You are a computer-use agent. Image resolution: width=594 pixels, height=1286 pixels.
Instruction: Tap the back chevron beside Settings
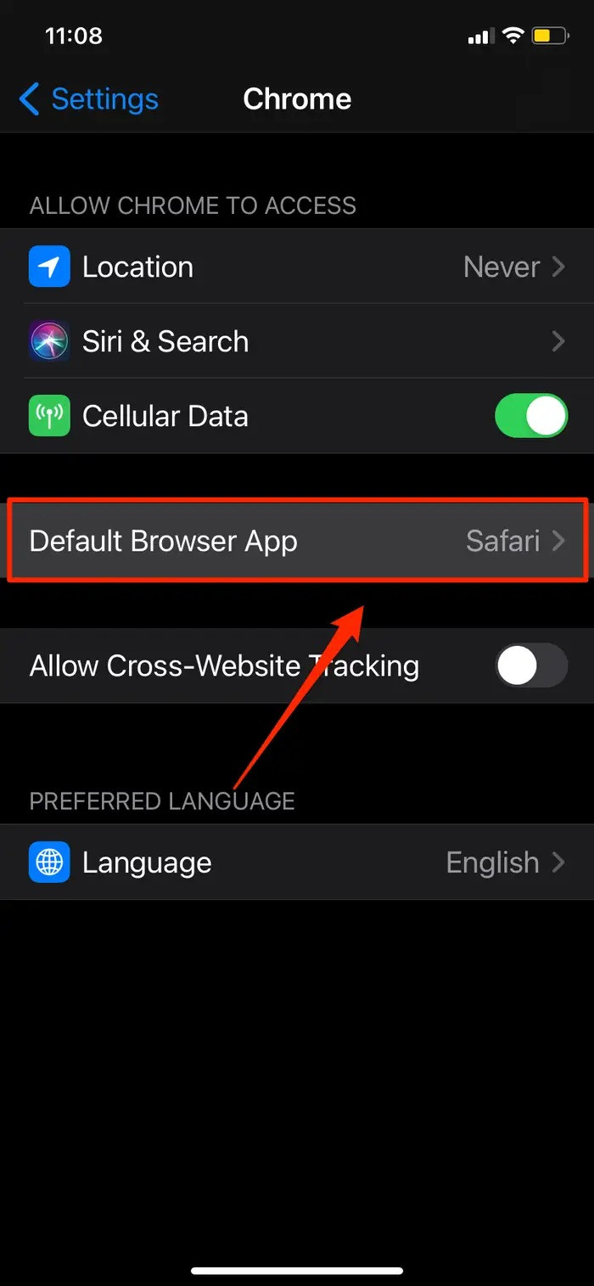click(29, 99)
